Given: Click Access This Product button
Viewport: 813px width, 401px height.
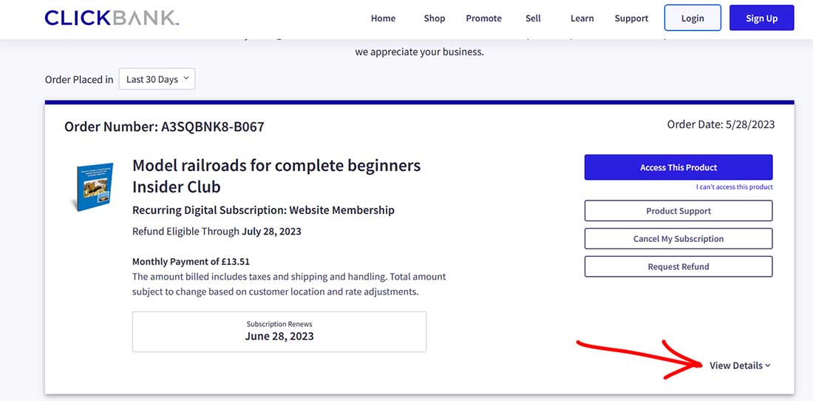Looking at the screenshot, I should [678, 167].
